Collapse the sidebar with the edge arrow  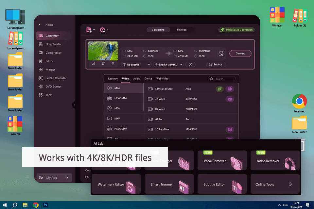74,105
